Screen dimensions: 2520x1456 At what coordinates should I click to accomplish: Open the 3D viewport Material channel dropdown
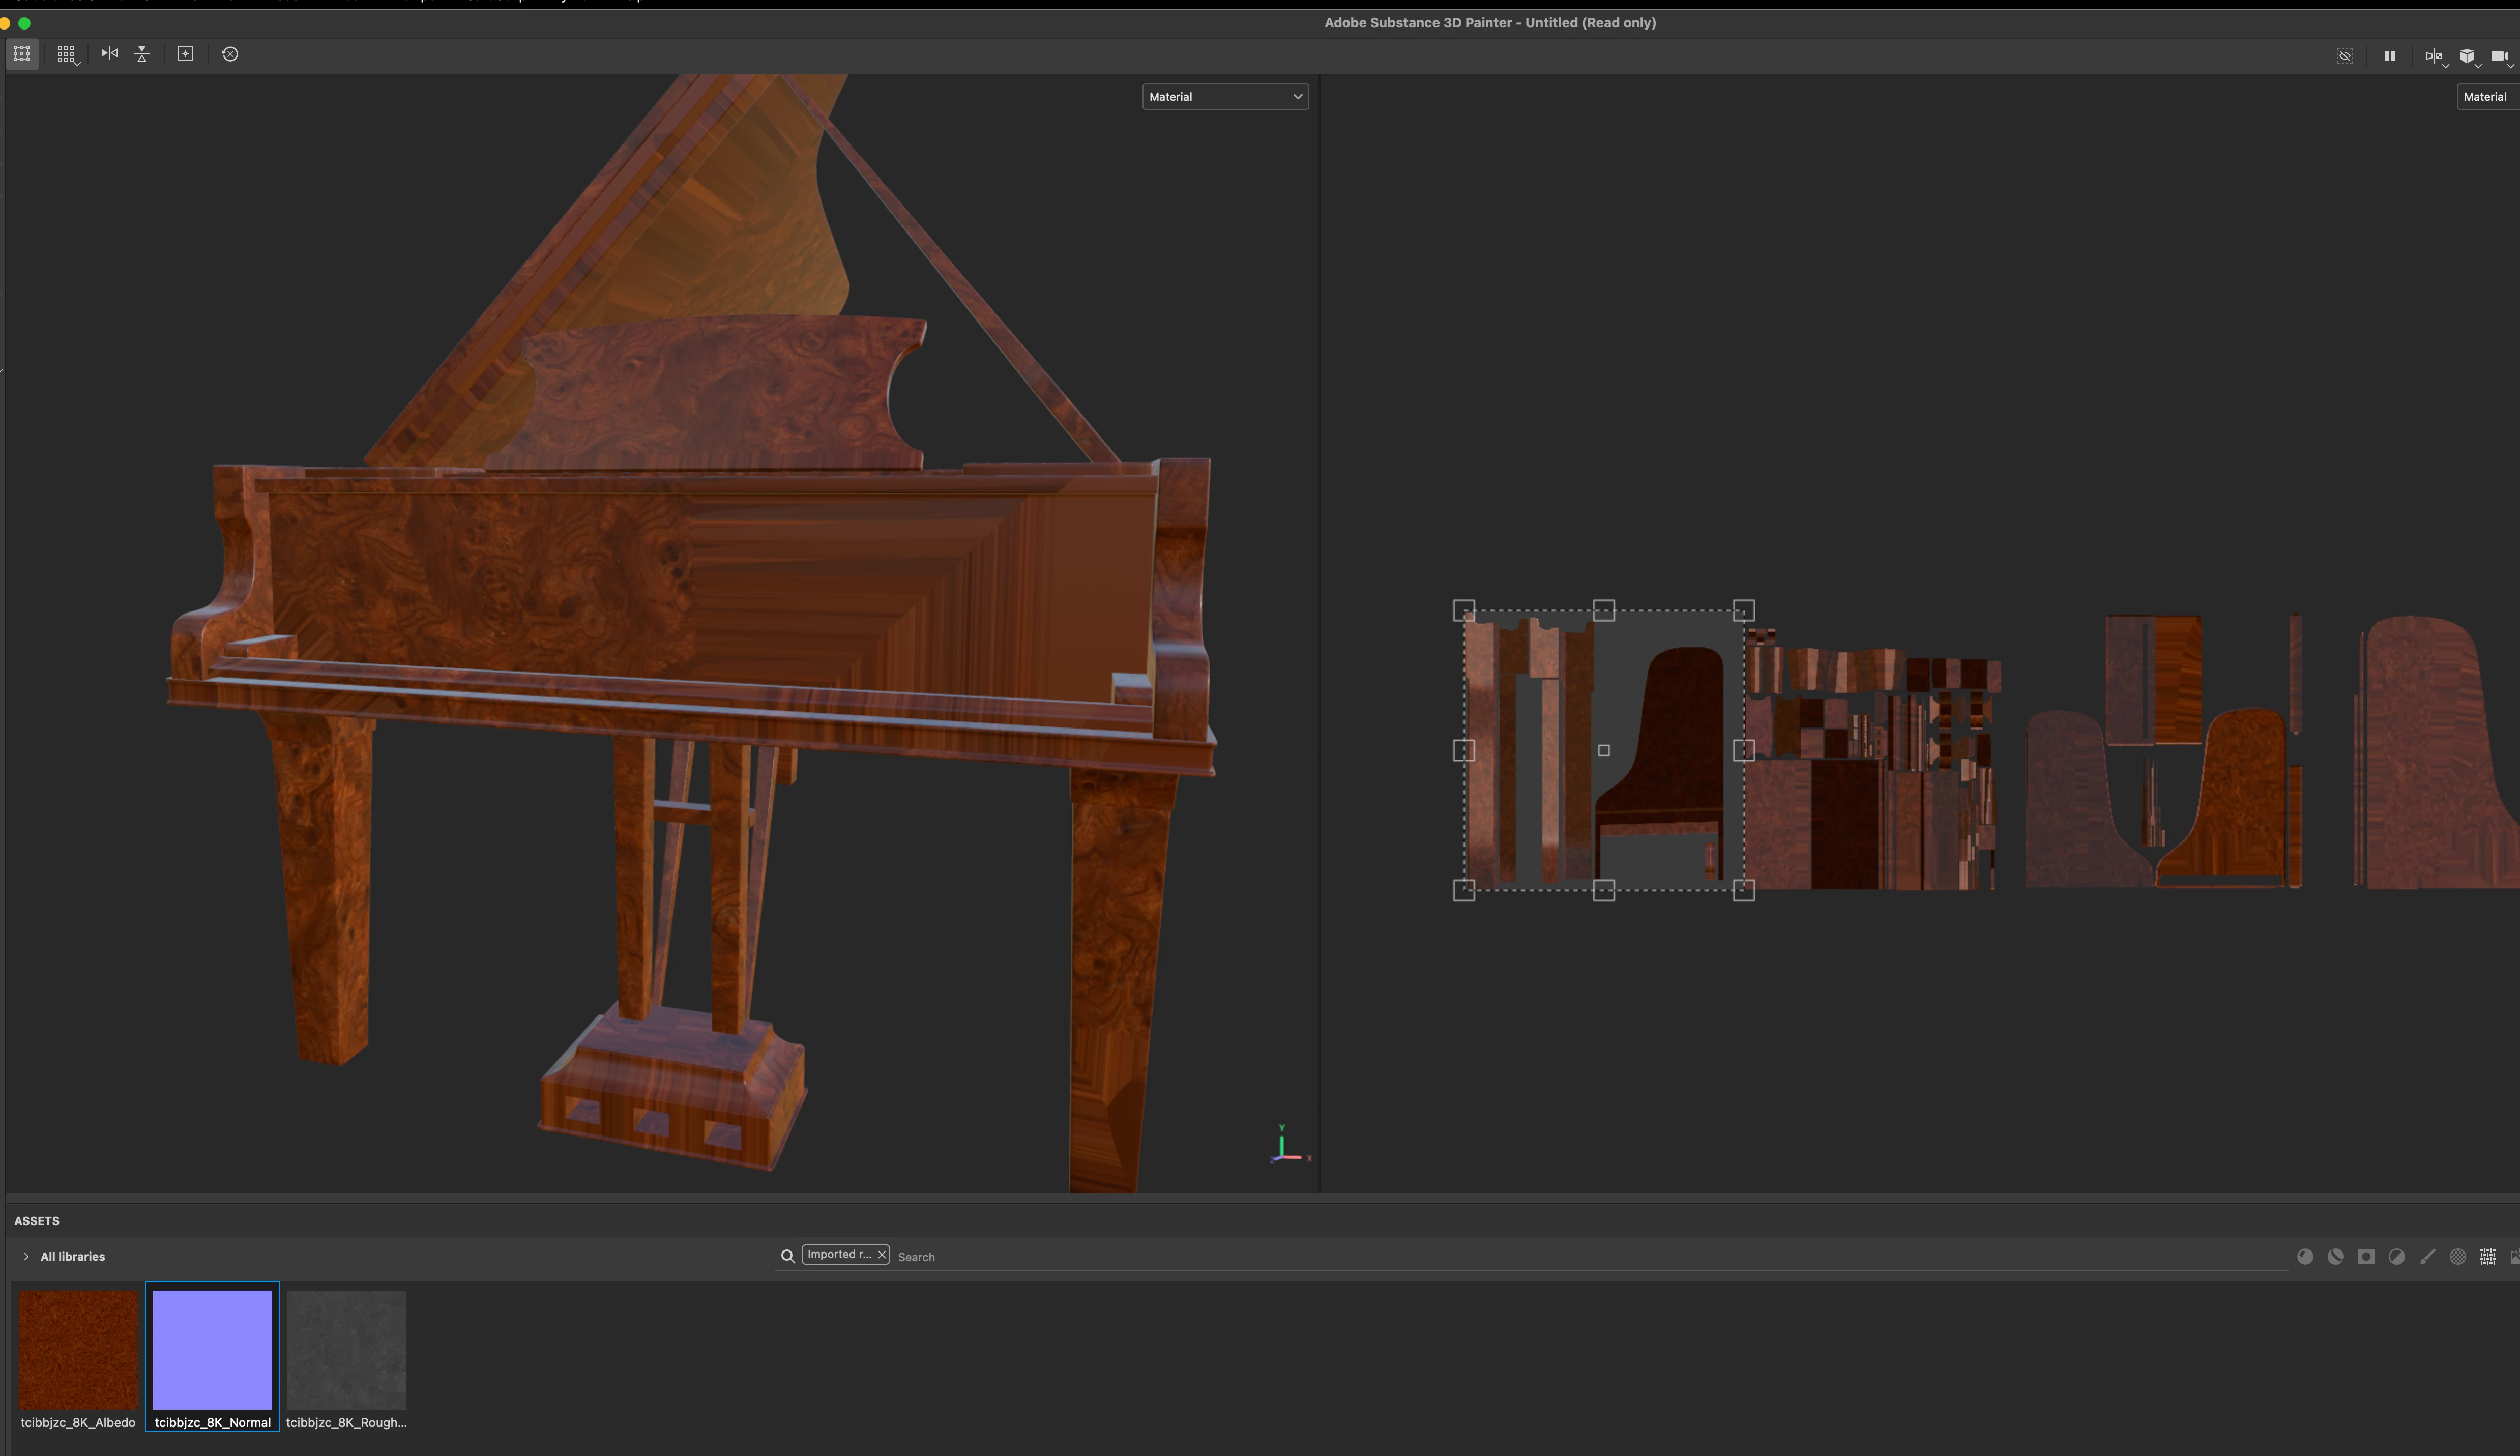(1224, 97)
